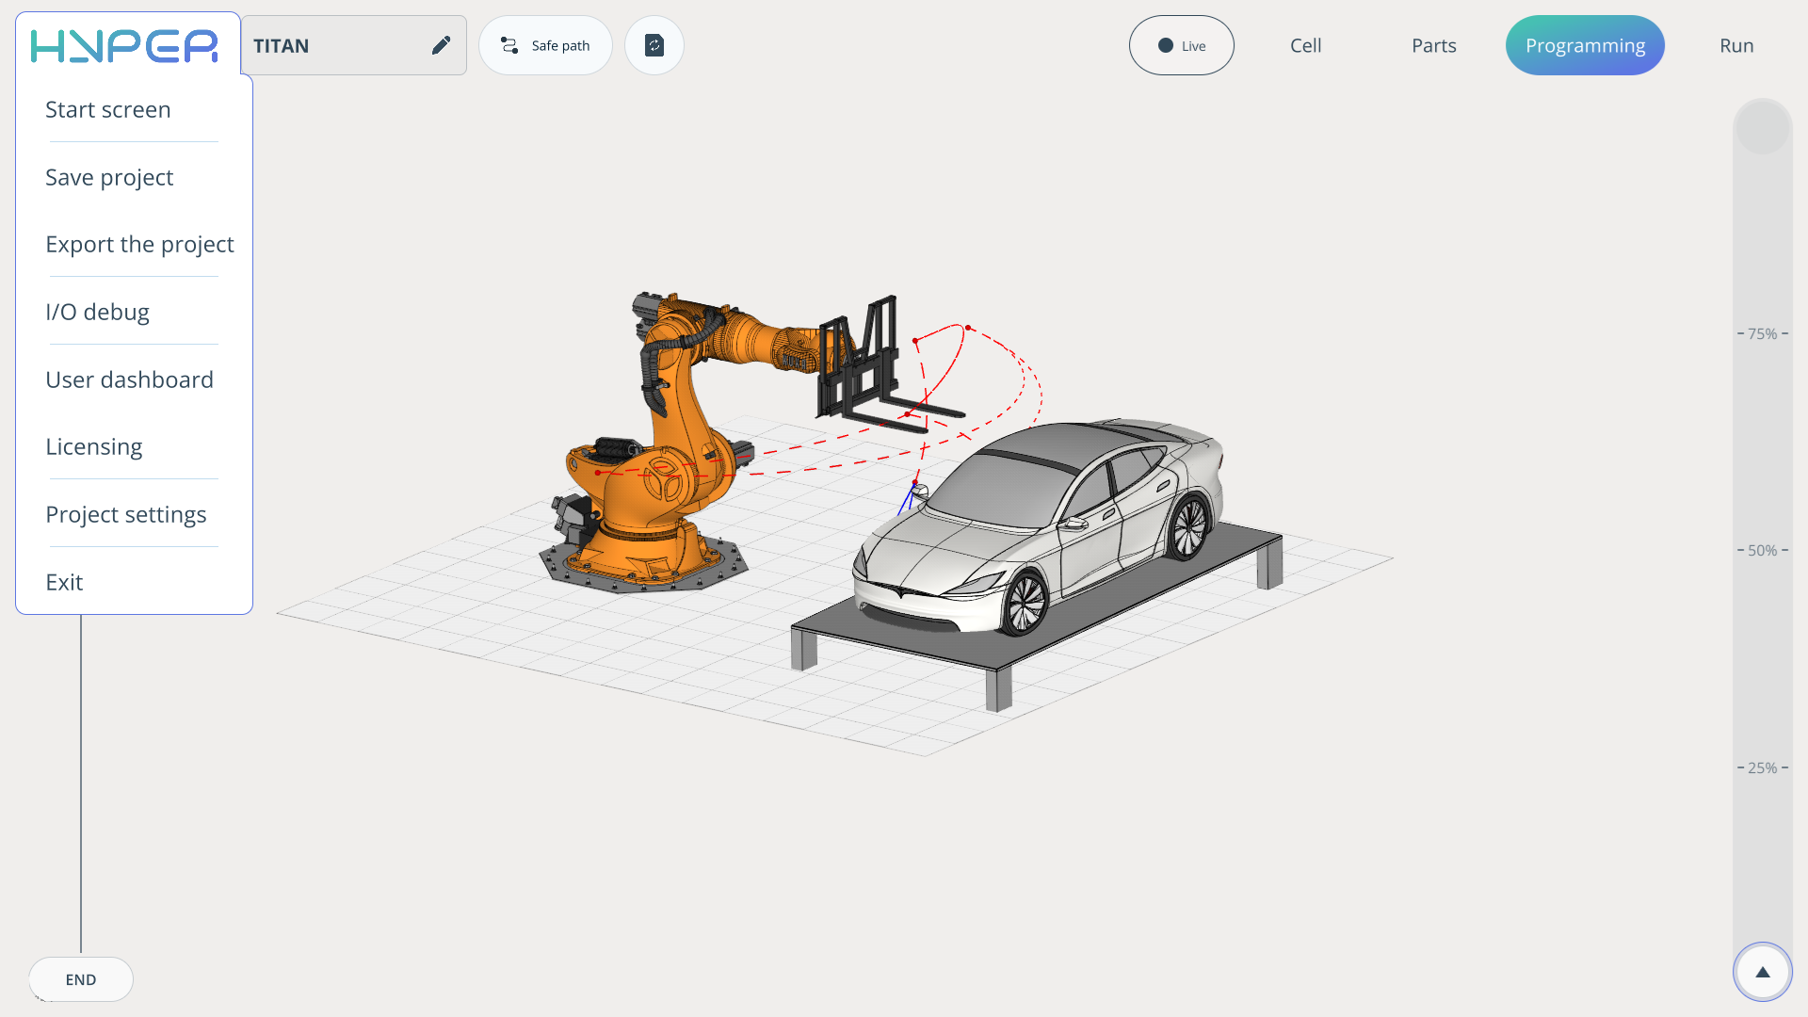The width and height of the screenshot is (1808, 1017).
Task: Select Save project menu entry
Action: coord(109,178)
